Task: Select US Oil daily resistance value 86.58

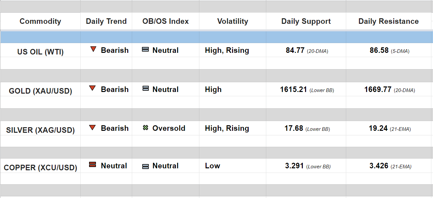Action: pos(379,51)
